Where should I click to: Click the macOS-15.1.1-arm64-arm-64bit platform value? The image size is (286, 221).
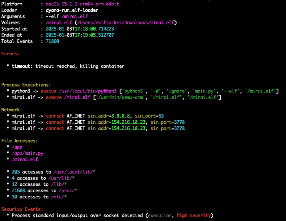point(82,4)
